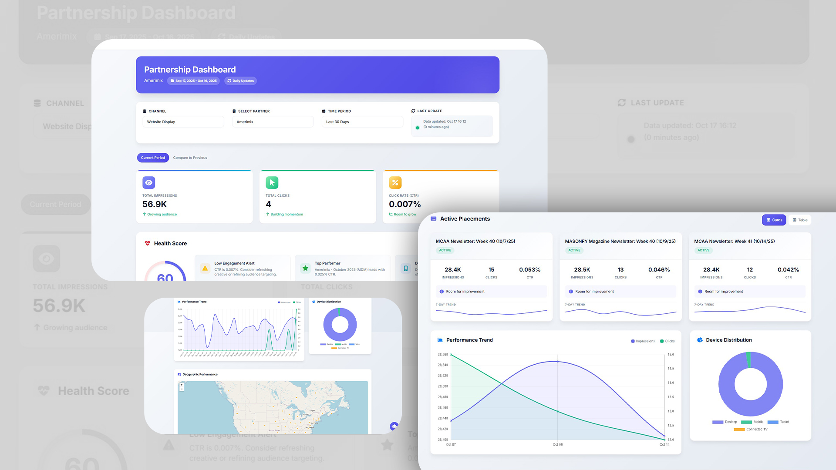This screenshot has width=836, height=470.
Task: Click Desktop color swatch in Device Distribution legend
Action: point(717,422)
